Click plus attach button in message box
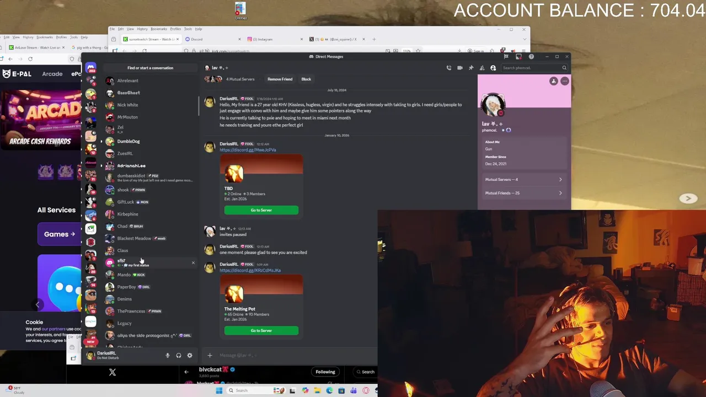706x397 pixels. 210,355
